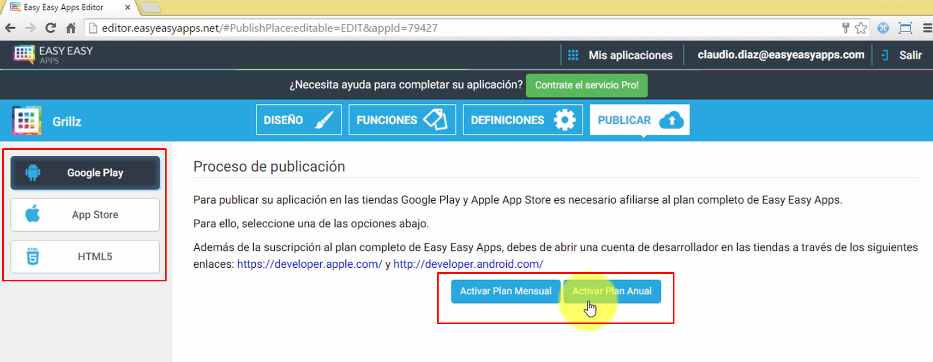Select the HTML5 option
The width and height of the screenshot is (933, 362).
click(85, 256)
